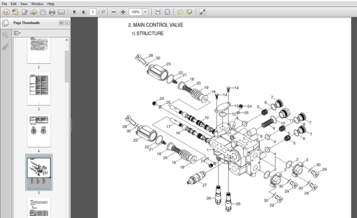Open the View menu
Viewport: 357px width, 218px height.
(23, 4)
